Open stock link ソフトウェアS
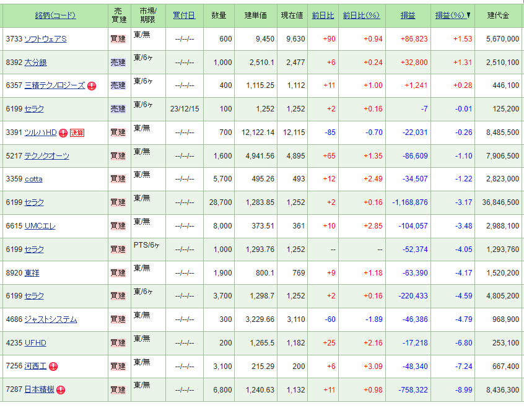The width and height of the screenshot is (524, 408). [45, 39]
